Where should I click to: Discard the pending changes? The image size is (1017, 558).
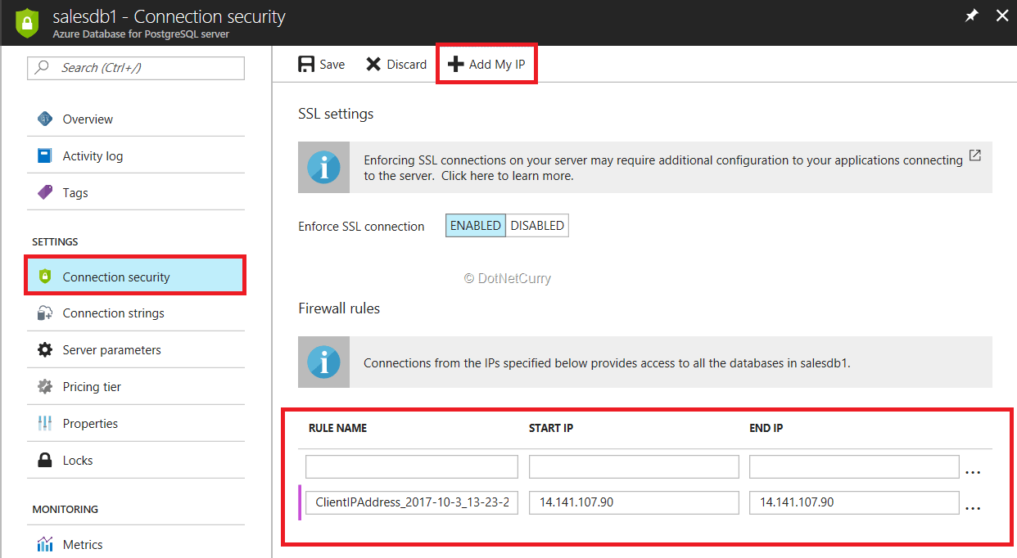click(x=396, y=64)
